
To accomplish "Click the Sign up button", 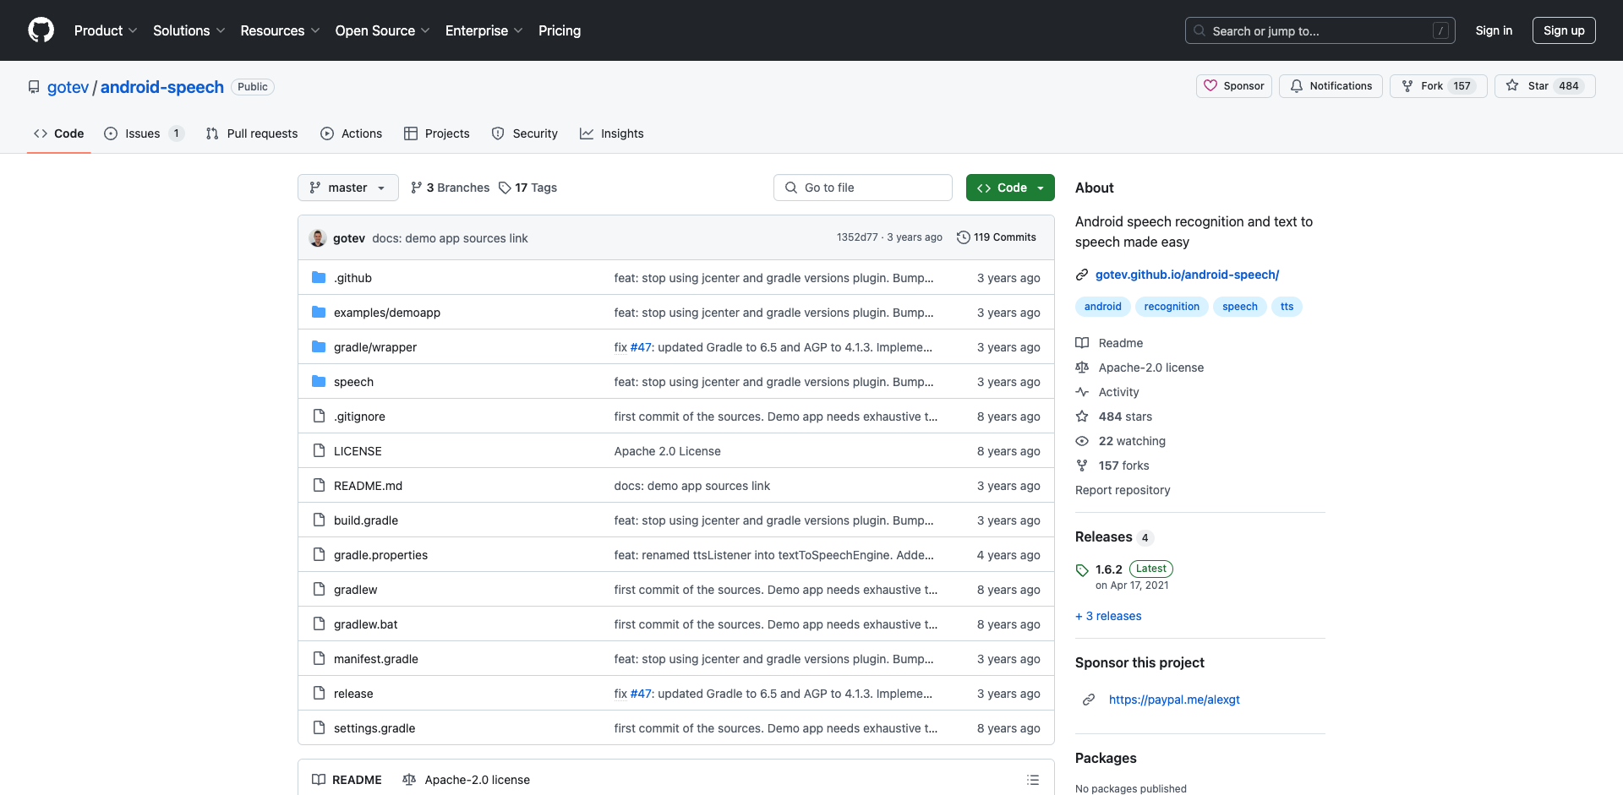I will pos(1564,30).
